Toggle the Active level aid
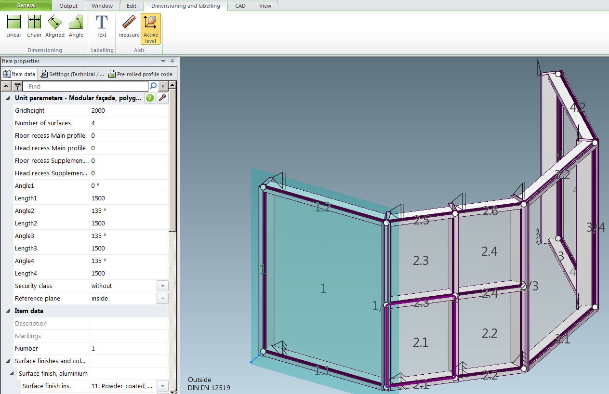Viewport: 609px width, 394px height. tap(151, 29)
